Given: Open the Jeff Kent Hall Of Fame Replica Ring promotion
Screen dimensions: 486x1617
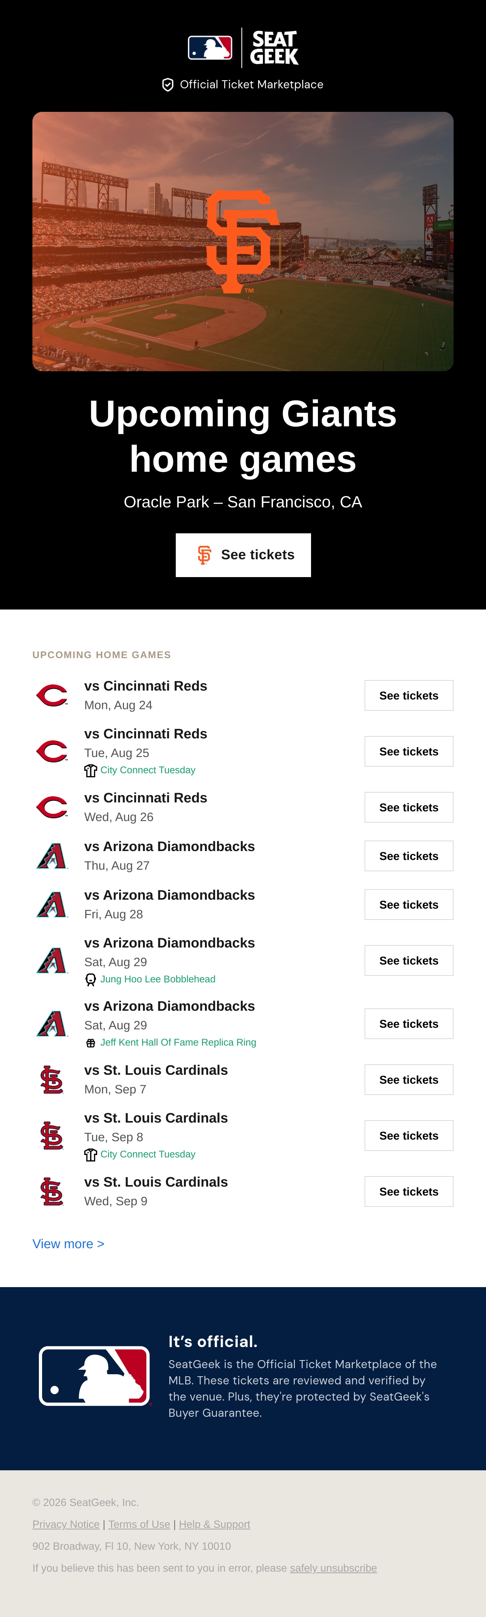Looking at the screenshot, I should (178, 1043).
